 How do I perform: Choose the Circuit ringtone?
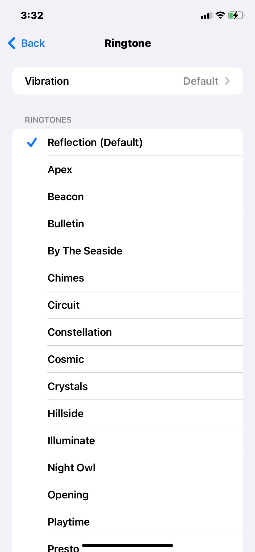click(64, 305)
